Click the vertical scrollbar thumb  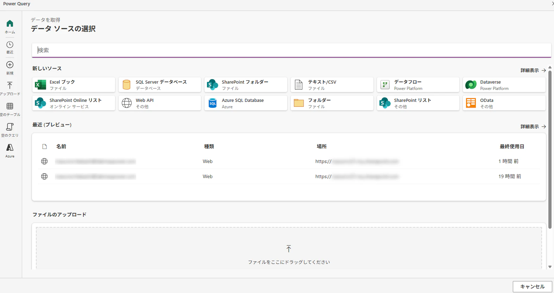[550, 150]
